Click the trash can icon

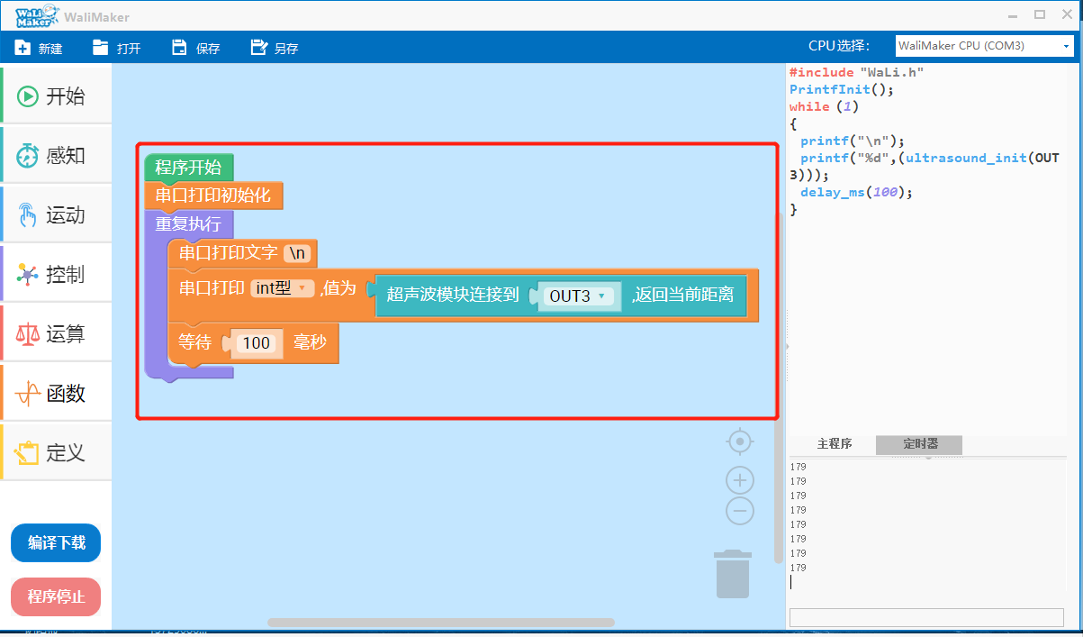click(733, 574)
